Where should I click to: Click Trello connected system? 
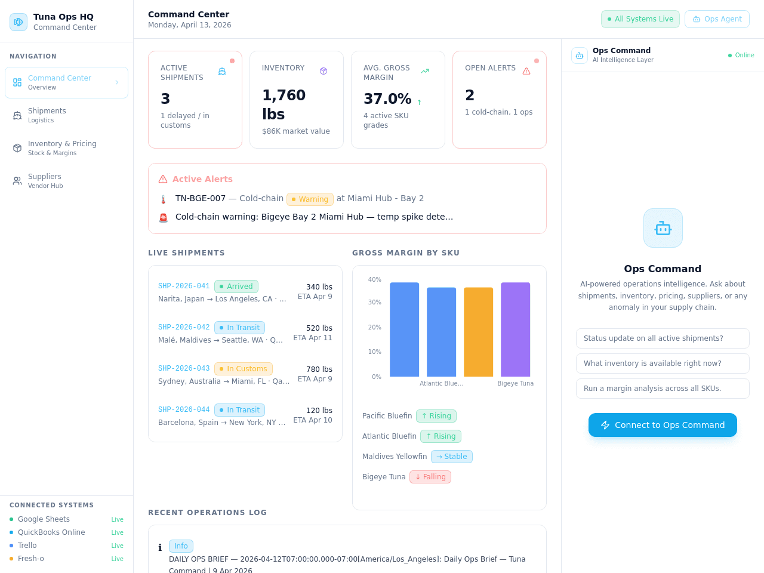pyautogui.click(x=66, y=546)
